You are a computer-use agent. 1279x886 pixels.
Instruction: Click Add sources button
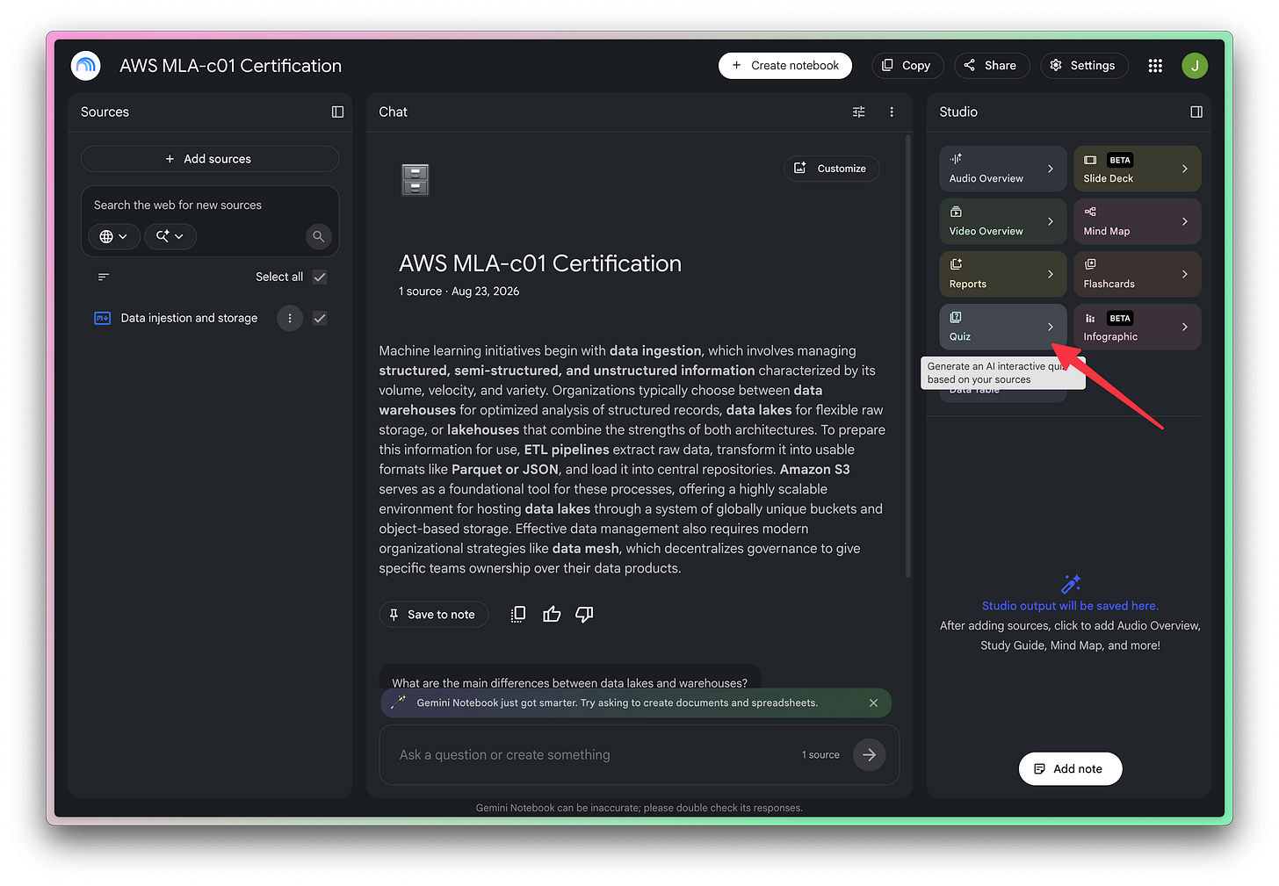click(210, 159)
